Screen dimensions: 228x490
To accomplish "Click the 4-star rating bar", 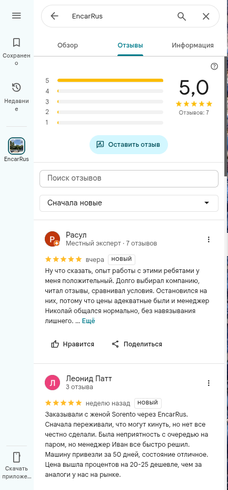I will [x=110, y=91].
